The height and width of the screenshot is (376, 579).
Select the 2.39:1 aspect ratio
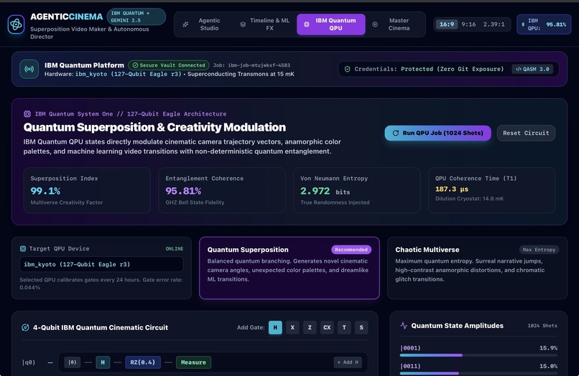tap(494, 24)
